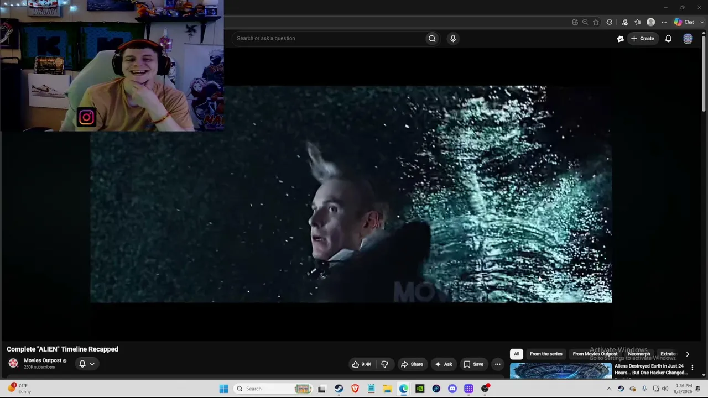Viewport: 708px width, 398px height.
Task: Open OBS Studio from the taskbar
Action: [485, 389]
